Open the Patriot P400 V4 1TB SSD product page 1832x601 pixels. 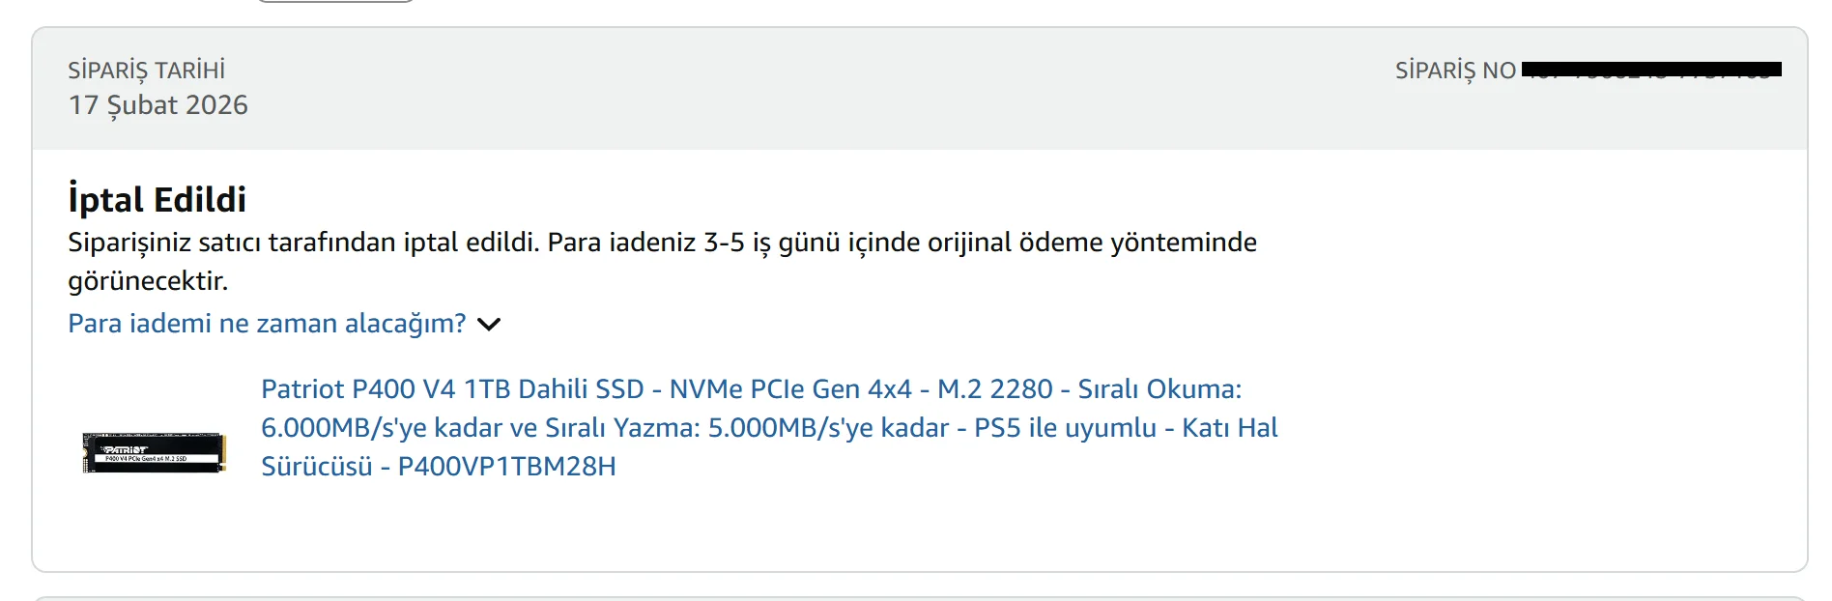676,390
